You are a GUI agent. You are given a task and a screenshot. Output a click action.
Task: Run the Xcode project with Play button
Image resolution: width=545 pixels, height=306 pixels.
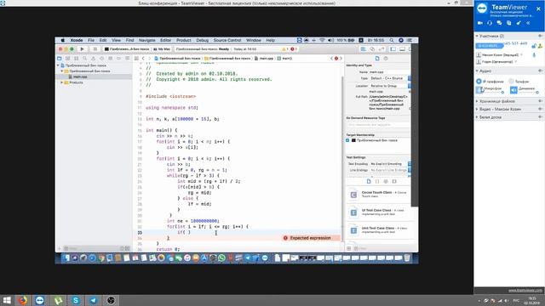pos(82,49)
